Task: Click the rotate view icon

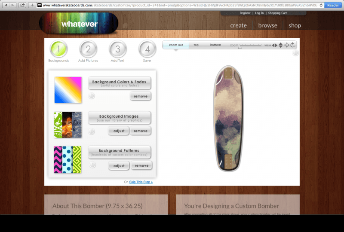Action: tap(293, 45)
